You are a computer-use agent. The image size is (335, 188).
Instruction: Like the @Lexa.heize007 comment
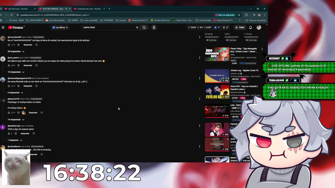[x=9, y=45]
